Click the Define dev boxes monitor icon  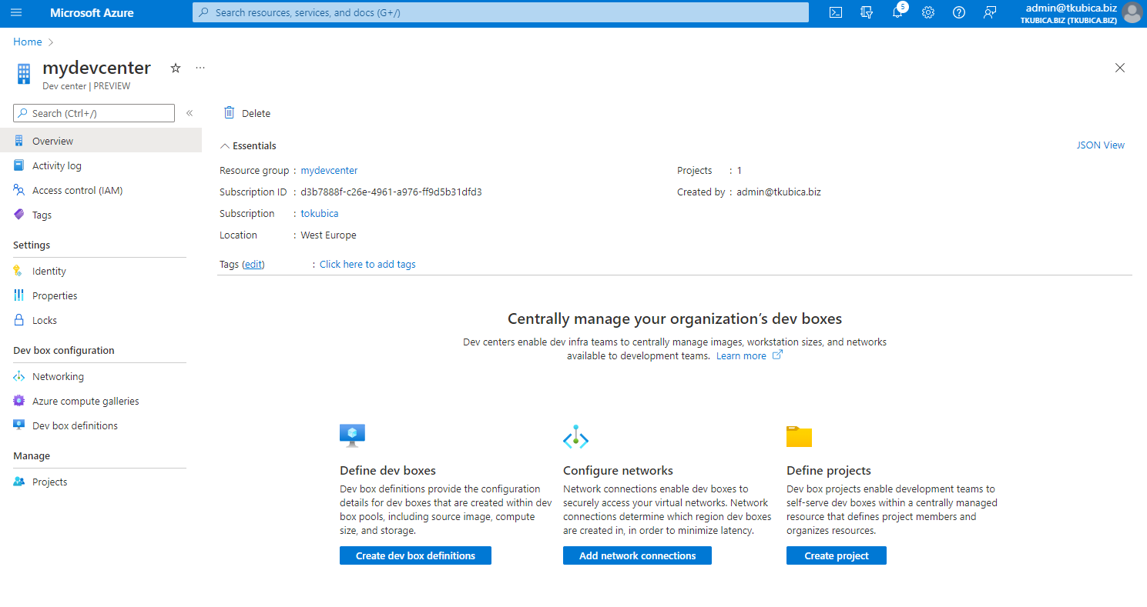[352, 435]
